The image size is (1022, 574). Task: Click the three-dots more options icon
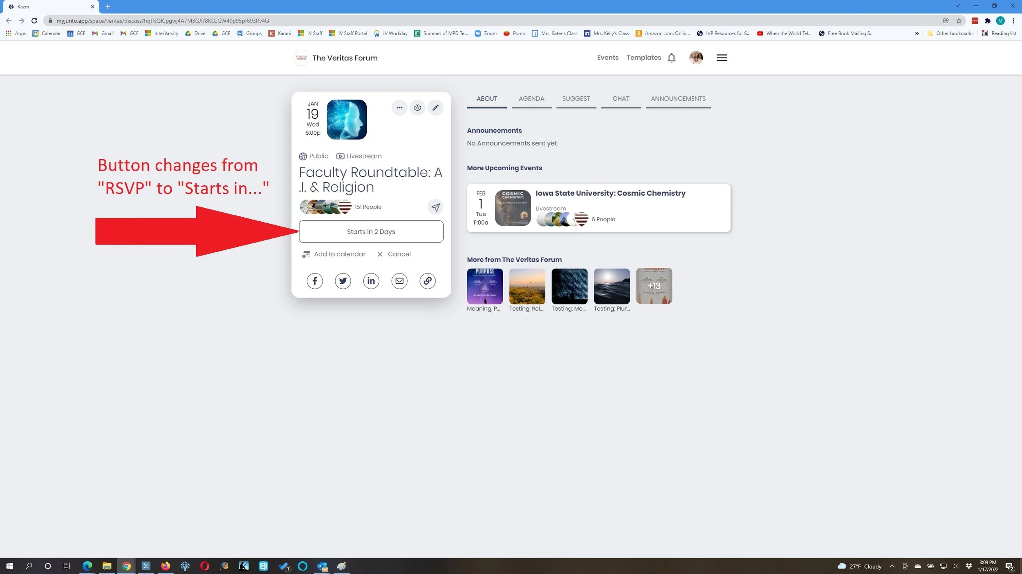click(x=399, y=108)
